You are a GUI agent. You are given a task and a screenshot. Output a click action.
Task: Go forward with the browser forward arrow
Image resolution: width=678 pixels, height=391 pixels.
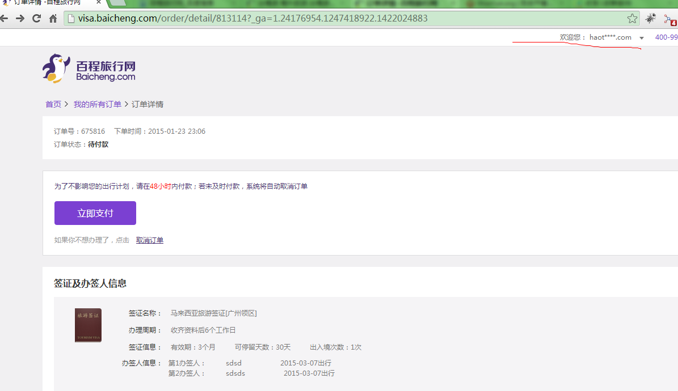tap(20, 19)
